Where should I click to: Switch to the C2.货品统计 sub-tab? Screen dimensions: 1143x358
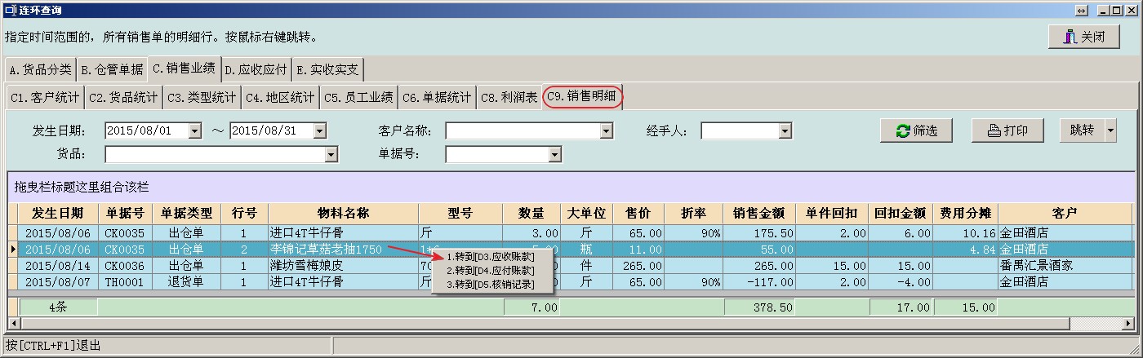point(123,98)
